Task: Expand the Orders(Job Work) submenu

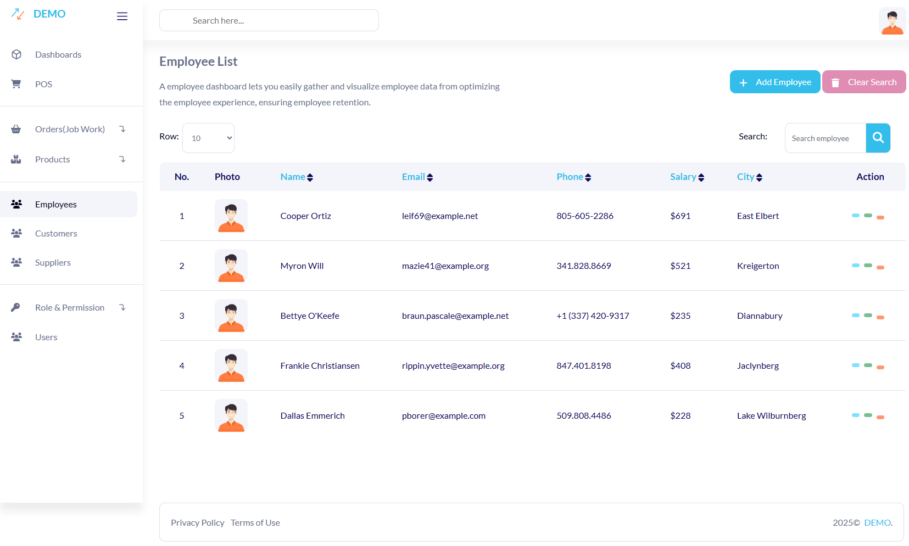Action: pos(122,129)
